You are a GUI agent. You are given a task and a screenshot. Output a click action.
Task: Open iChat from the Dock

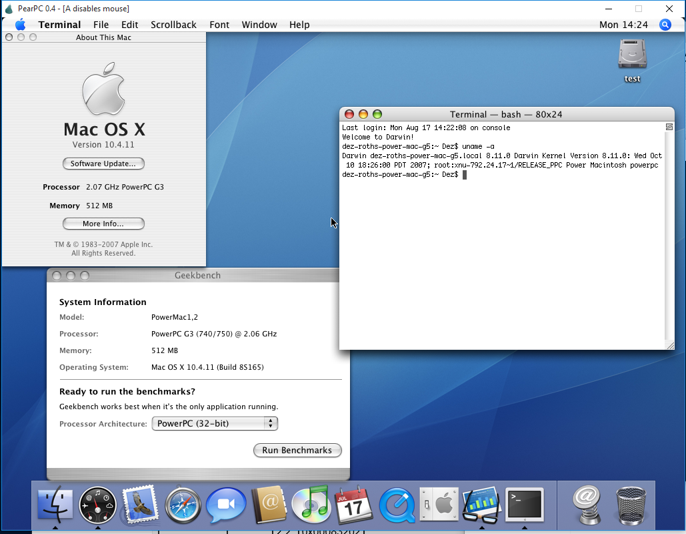pos(226,505)
